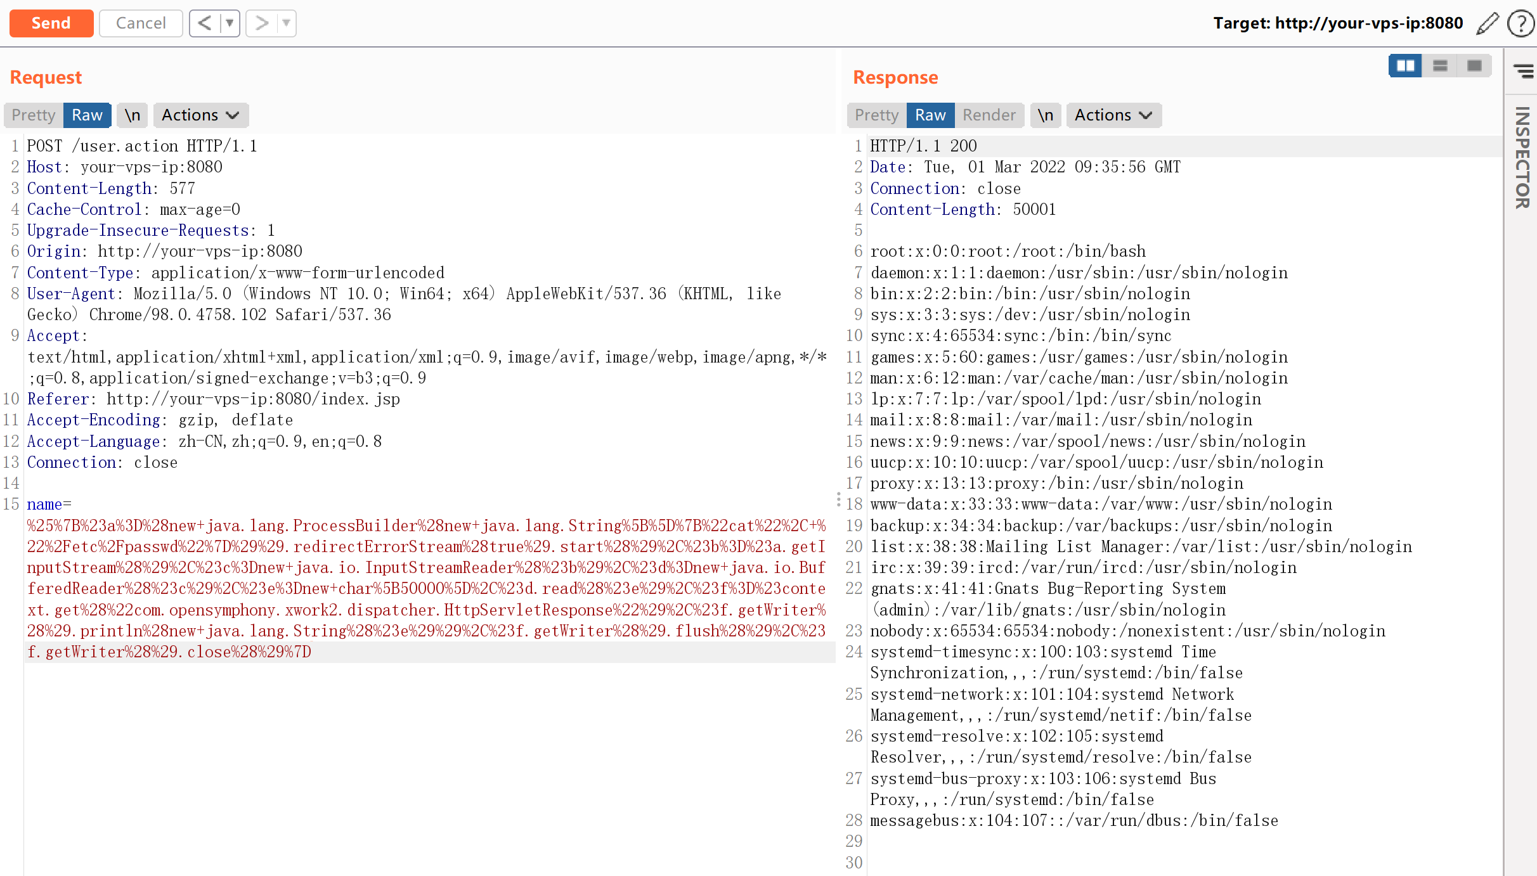Image resolution: width=1537 pixels, height=876 pixels.
Task: Toggle \n non-printable characters in Response
Action: tap(1046, 115)
